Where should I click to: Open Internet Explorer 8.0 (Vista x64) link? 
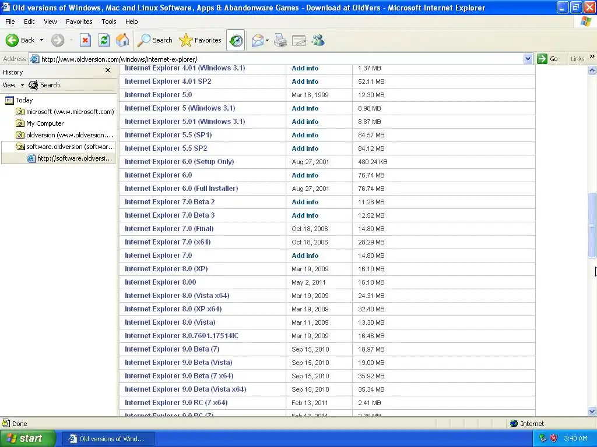tap(177, 296)
